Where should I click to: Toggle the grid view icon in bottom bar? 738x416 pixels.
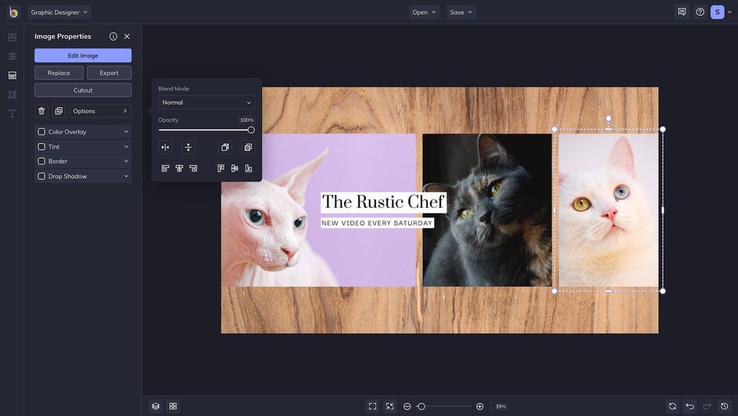coord(174,406)
